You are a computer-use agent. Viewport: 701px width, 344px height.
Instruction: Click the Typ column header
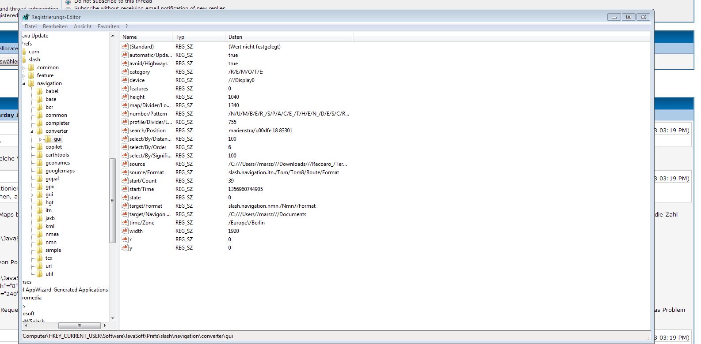(x=180, y=37)
